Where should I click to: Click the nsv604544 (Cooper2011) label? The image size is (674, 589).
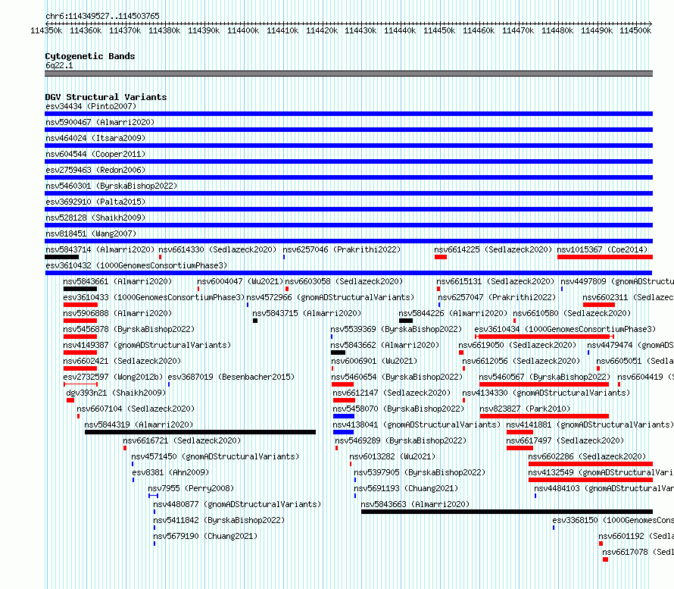[95, 154]
